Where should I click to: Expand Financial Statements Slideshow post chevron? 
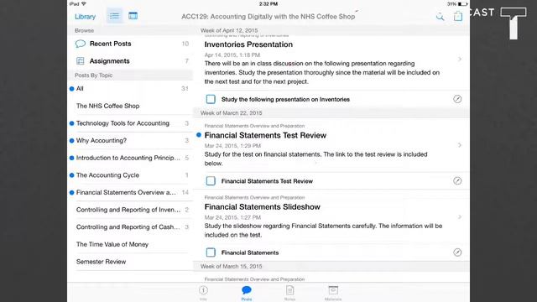(460, 216)
